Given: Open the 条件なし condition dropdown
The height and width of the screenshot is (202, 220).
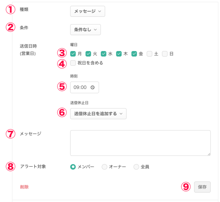Looking at the screenshot, I should pos(85,30).
